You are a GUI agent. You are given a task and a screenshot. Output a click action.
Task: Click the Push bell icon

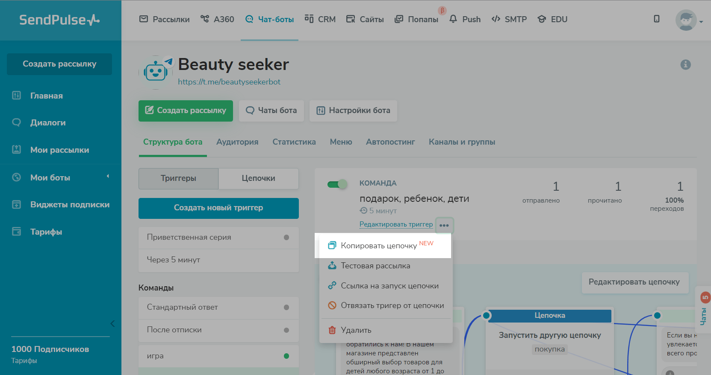tap(453, 19)
